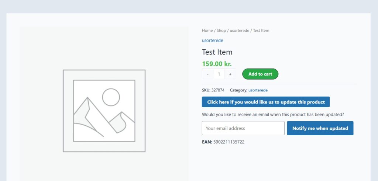Click the email notification question text

[273, 115]
